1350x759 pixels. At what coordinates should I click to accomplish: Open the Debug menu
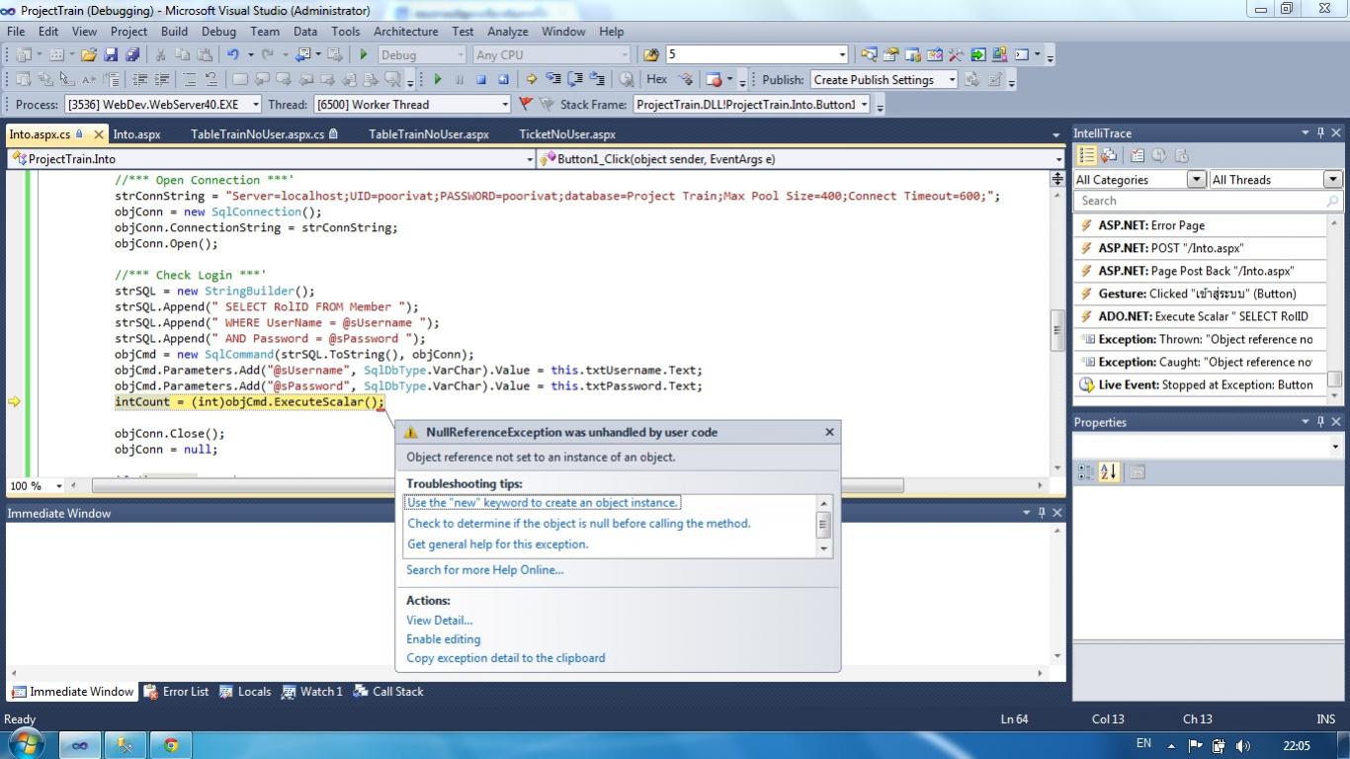click(218, 31)
